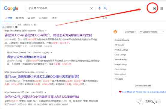166x109 pixels.
Task: Click the SEO Minion orange icon
Action: point(115,32)
